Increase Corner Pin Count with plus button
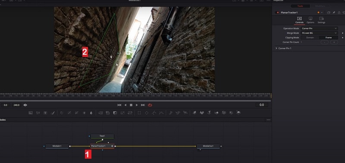 tap(334, 42)
